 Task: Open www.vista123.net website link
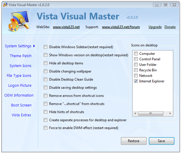[x=66, y=27]
